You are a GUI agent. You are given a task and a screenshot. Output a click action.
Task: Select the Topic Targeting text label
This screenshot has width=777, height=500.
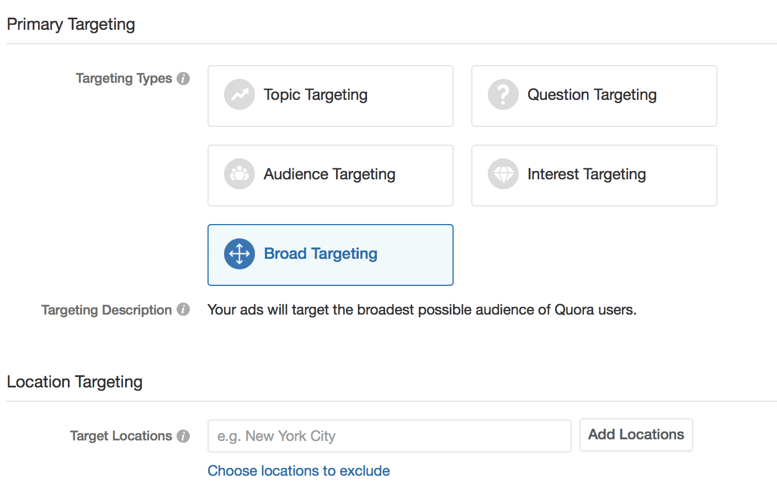pyautogui.click(x=316, y=95)
